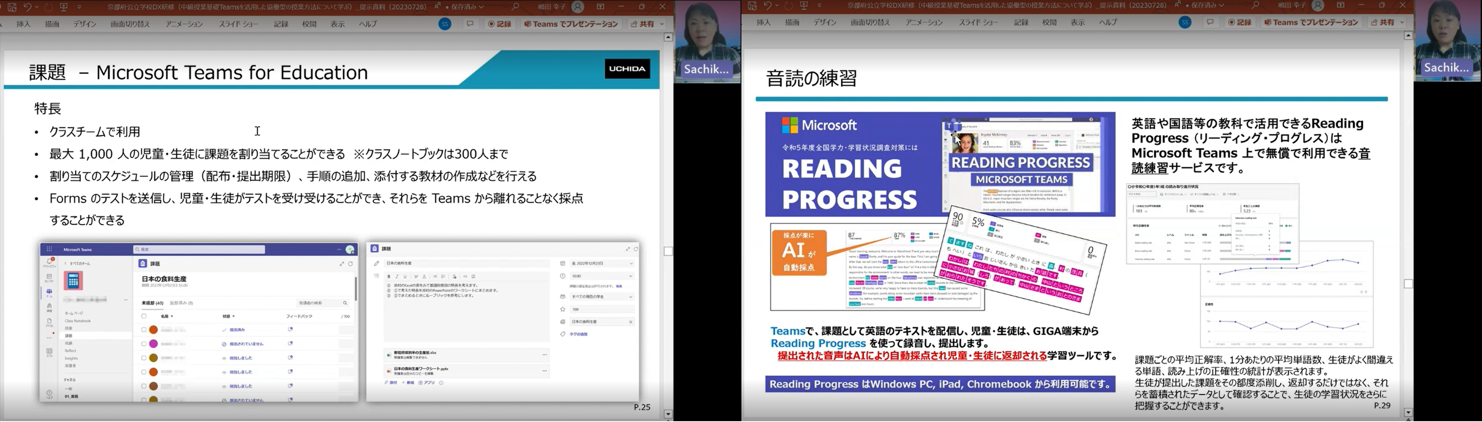The image size is (1482, 422).
Task: Open the 描画 tab in the left window
Action: 52,24
